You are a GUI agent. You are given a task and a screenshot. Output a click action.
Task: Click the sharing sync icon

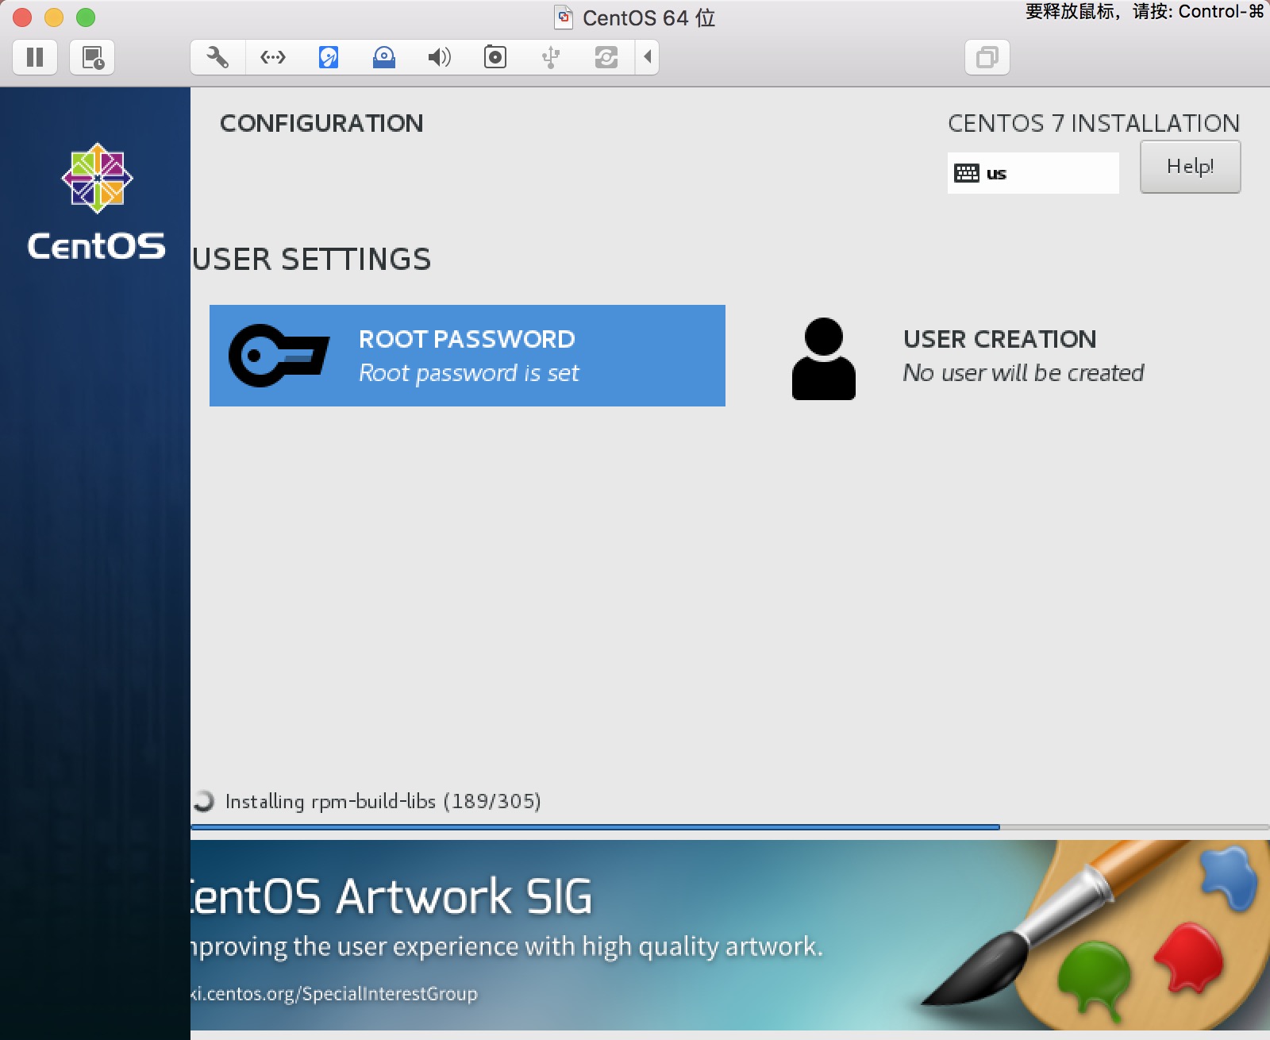[606, 57]
